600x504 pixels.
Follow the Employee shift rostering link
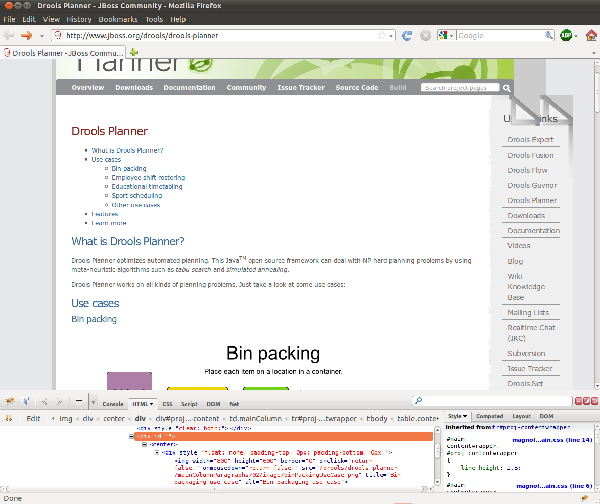[x=148, y=177]
